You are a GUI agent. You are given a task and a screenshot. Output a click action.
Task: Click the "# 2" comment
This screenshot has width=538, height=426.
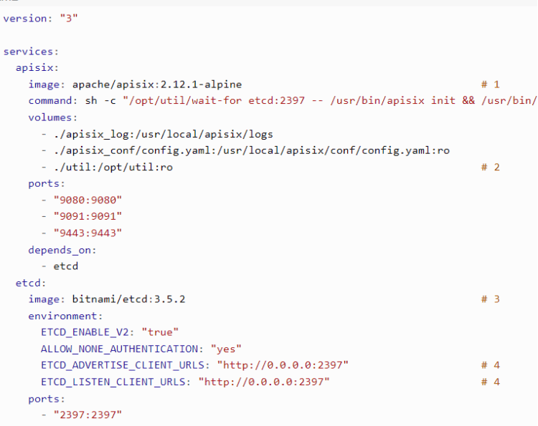pos(491,167)
